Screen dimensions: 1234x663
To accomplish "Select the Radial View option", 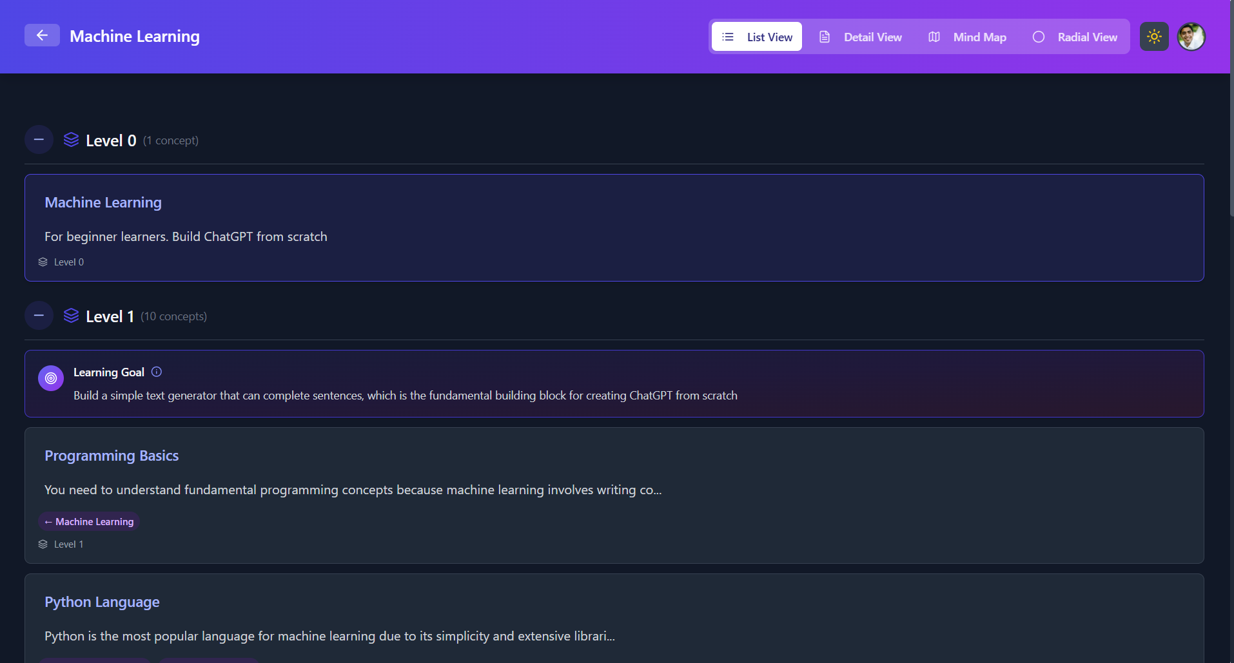I will 1075,37.
